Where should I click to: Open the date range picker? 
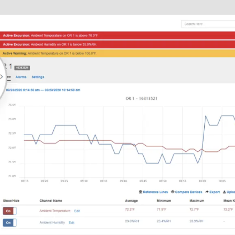click(43, 90)
